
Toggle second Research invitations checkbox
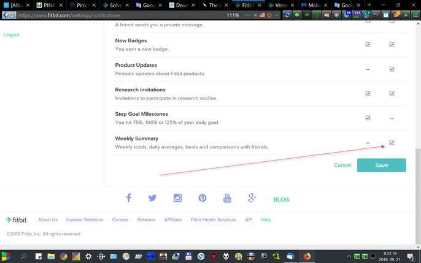(392, 94)
